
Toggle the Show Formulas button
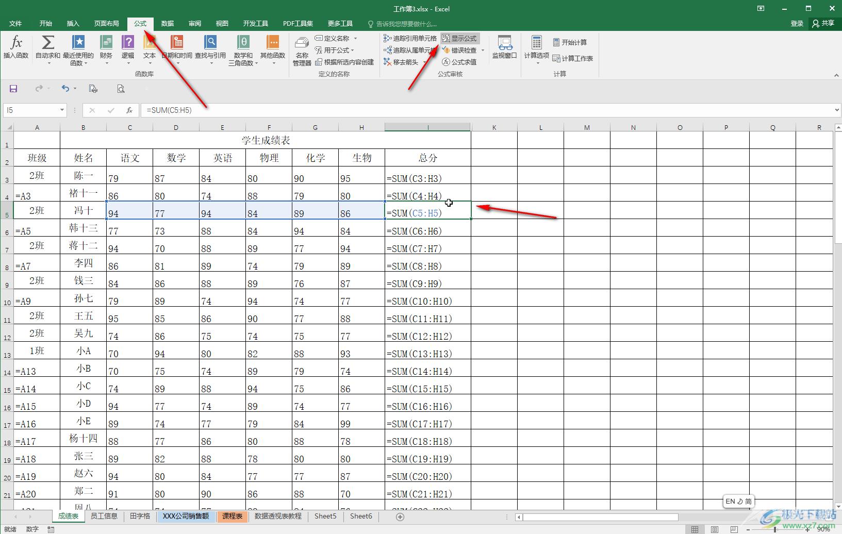pos(459,38)
